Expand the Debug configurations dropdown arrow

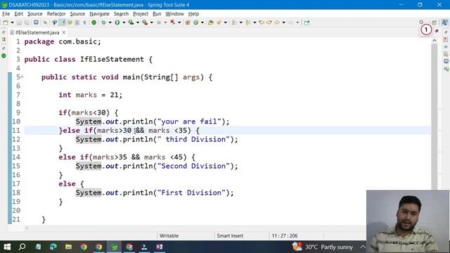(x=110, y=22)
